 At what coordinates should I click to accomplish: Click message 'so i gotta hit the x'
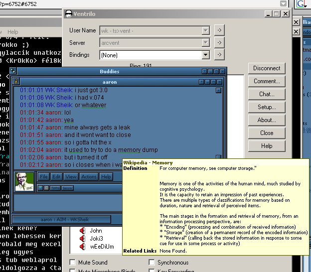(88, 142)
